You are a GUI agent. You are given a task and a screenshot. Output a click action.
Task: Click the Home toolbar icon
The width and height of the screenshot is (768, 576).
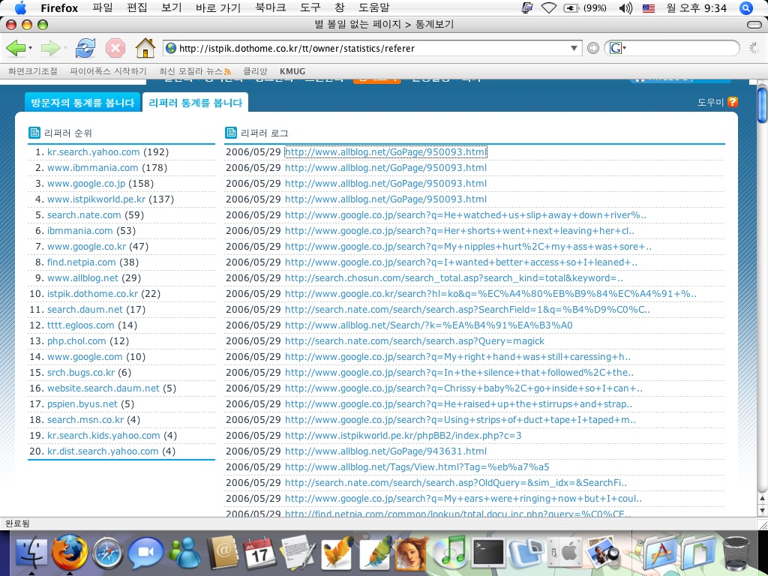tap(145, 49)
